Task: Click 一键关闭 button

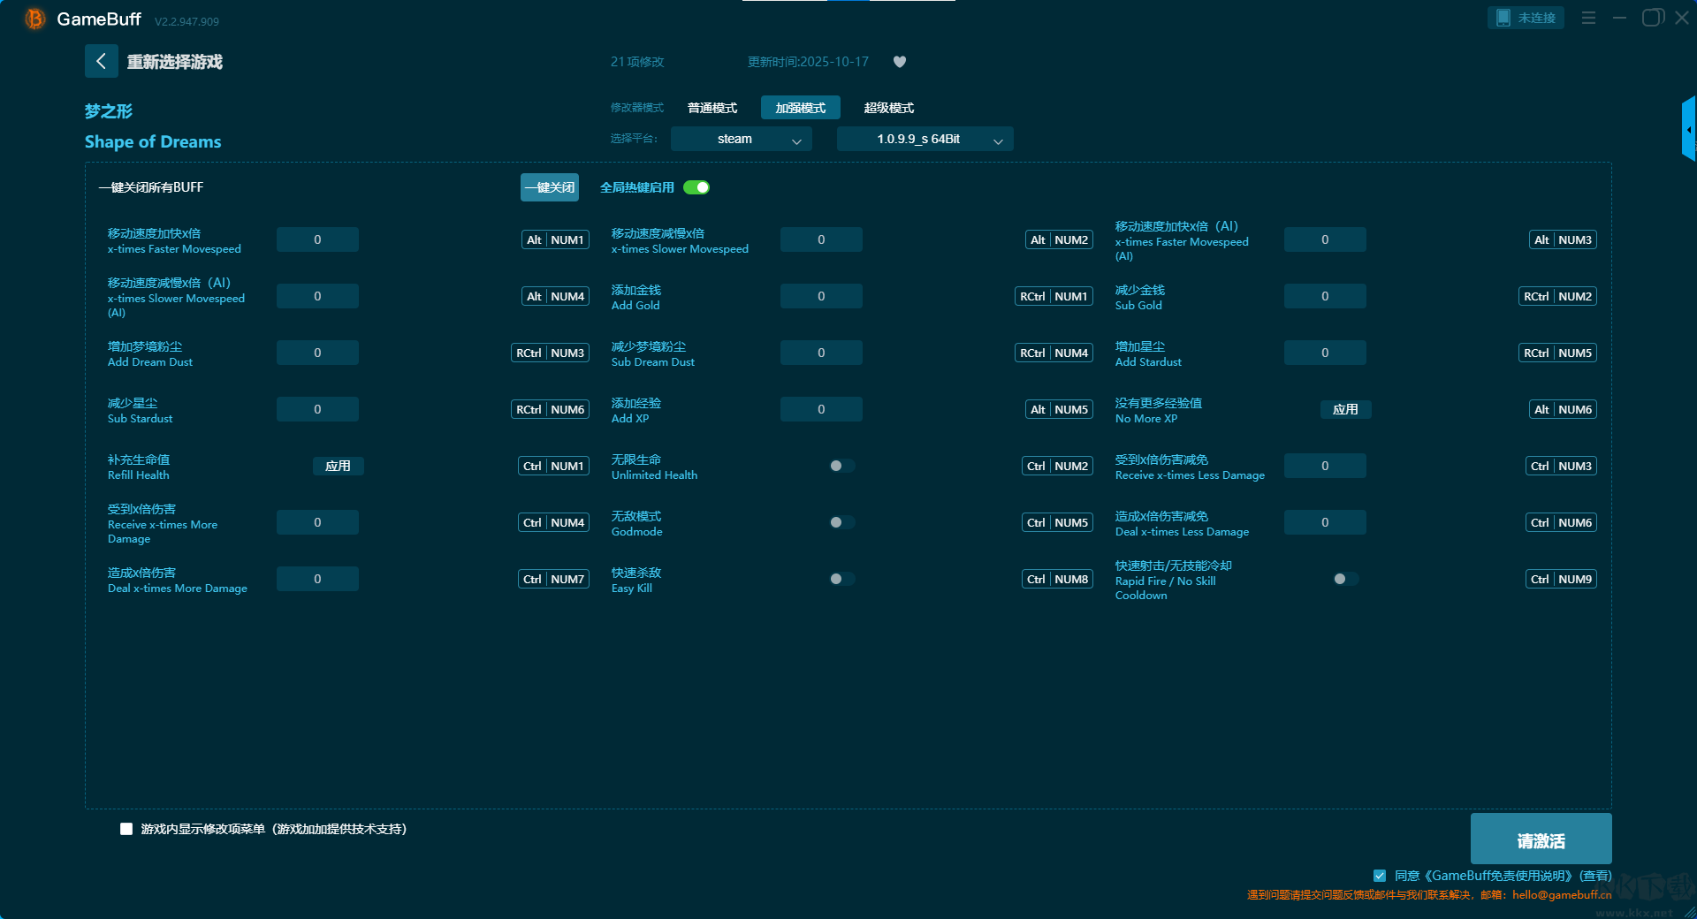Action: 550,187
